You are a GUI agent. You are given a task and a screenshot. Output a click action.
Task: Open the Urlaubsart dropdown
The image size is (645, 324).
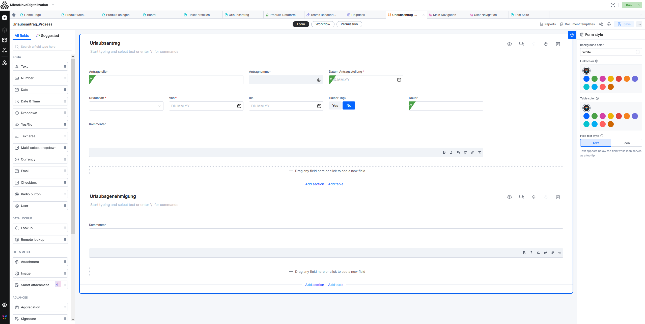[126, 106]
